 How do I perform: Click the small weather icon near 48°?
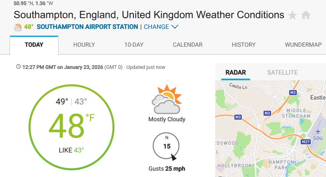pos(18,27)
